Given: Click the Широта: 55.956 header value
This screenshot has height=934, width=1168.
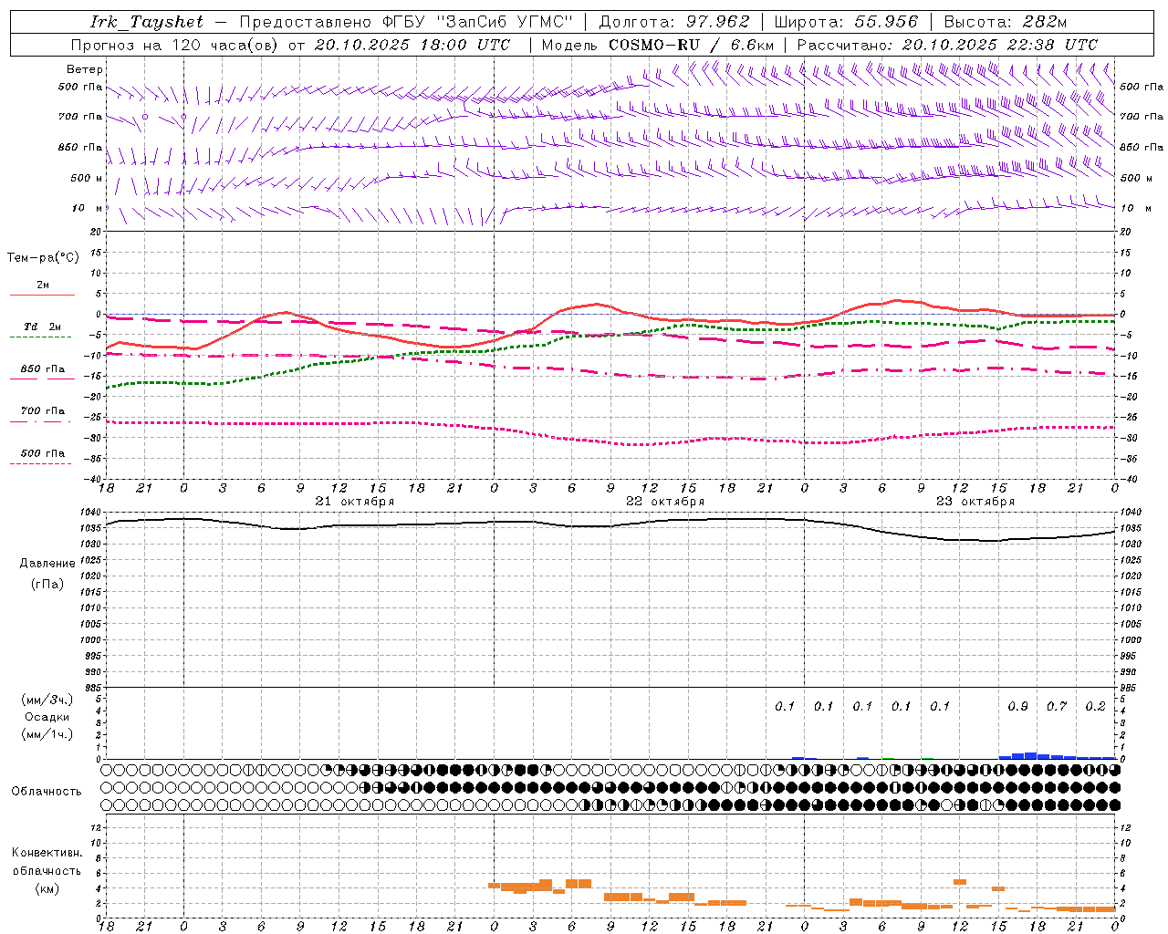Looking at the screenshot, I should (846, 22).
